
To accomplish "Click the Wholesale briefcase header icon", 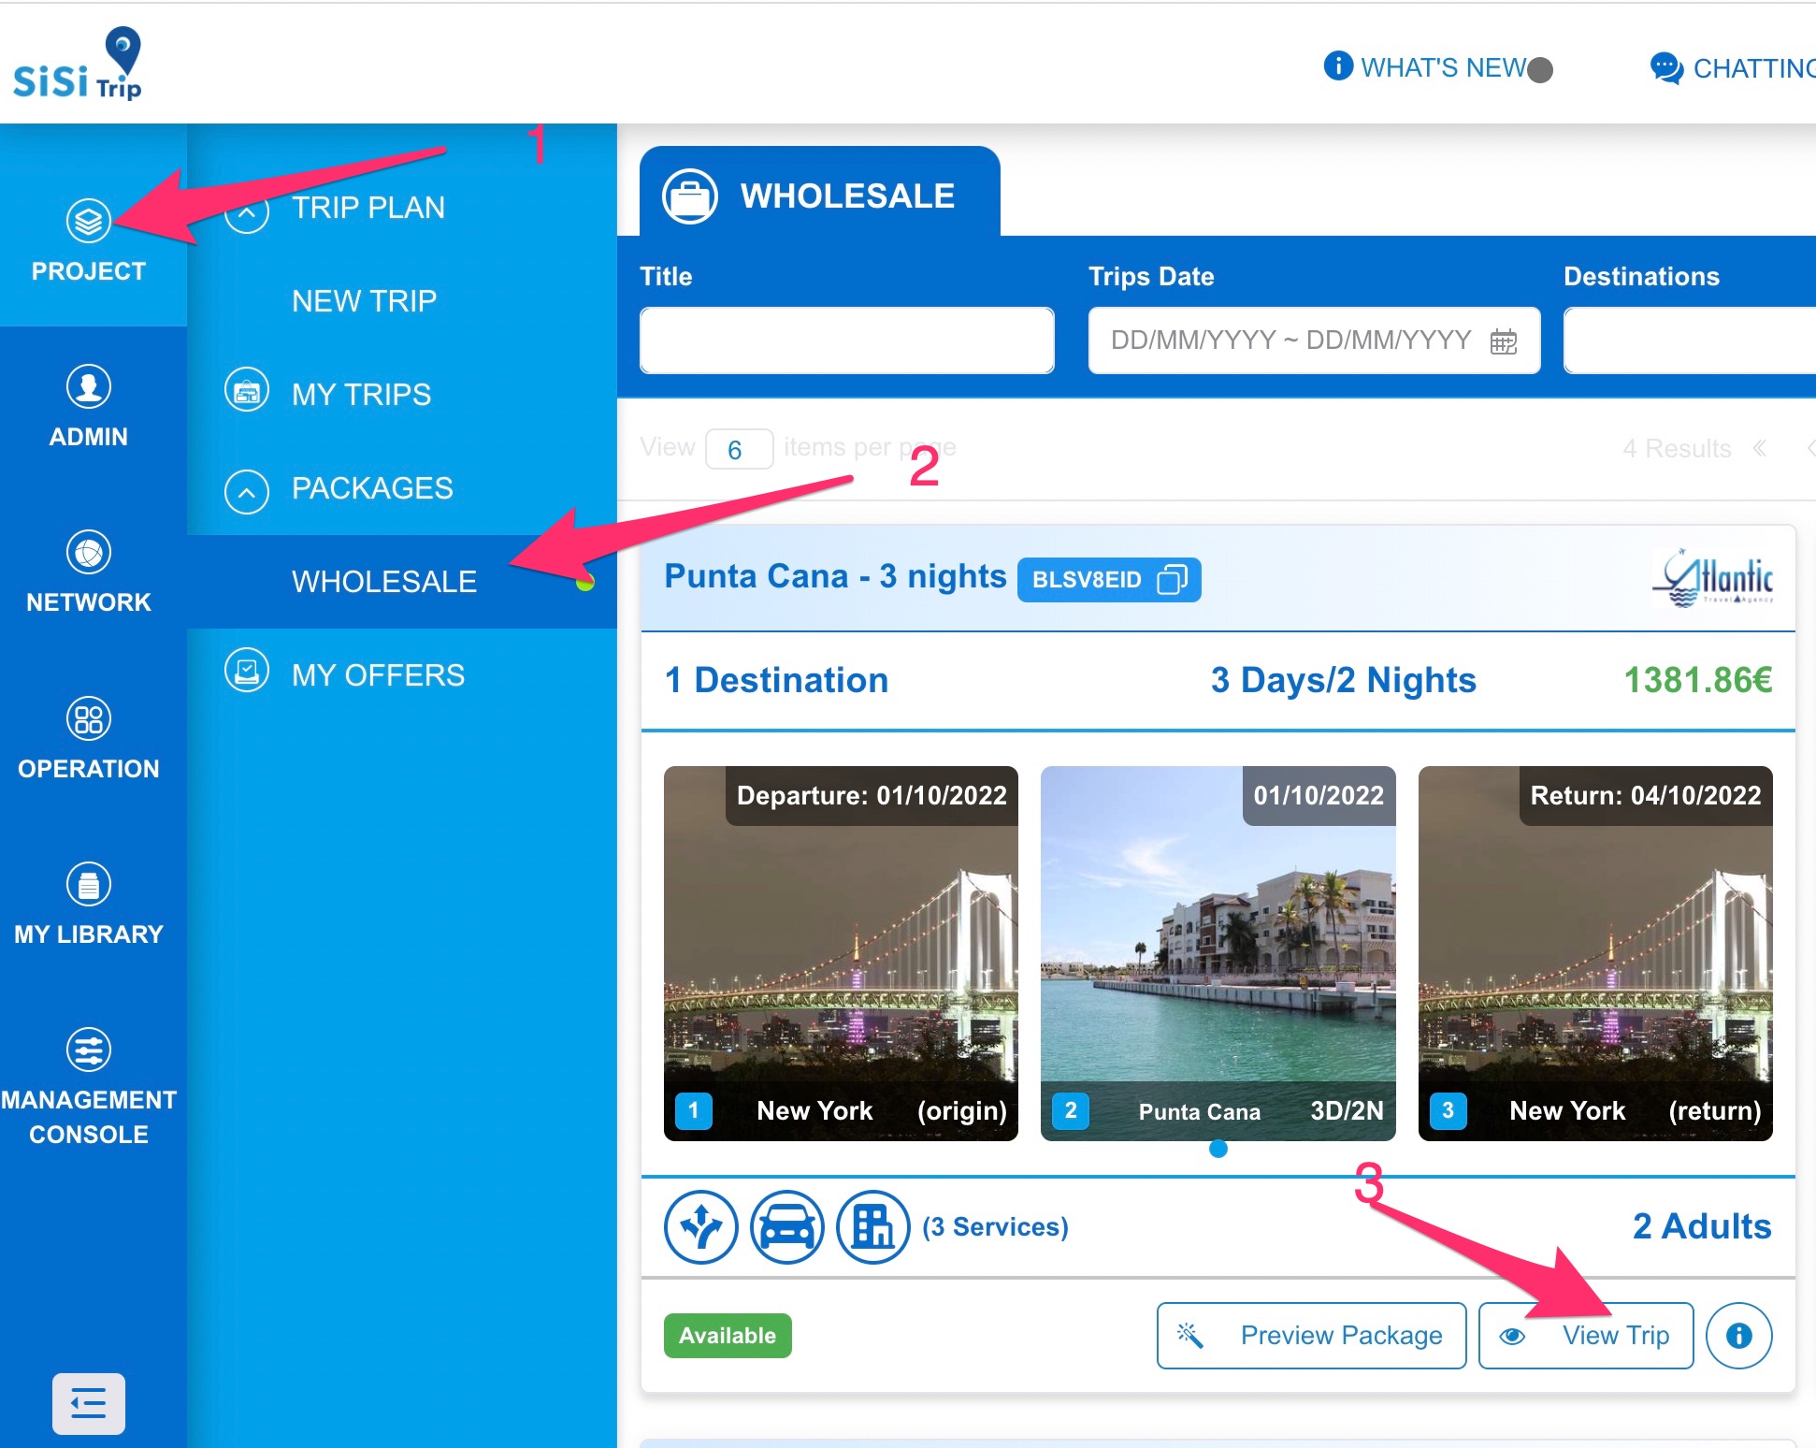I will [x=690, y=196].
